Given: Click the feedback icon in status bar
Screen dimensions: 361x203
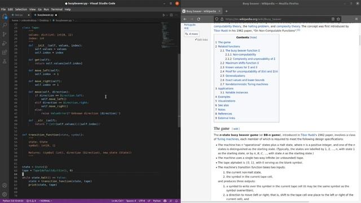Looking at the screenshot, I should click(x=170, y=201).
